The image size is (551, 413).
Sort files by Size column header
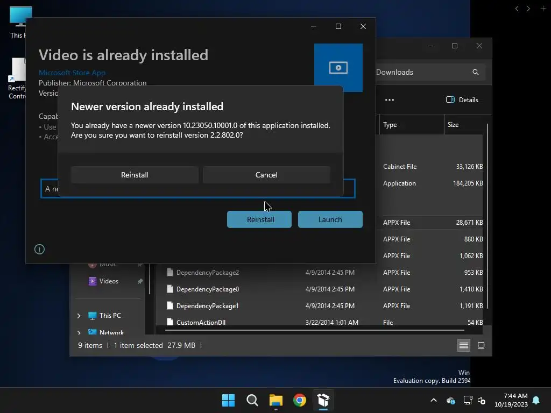[463, 125]
